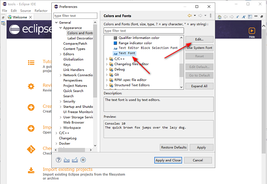This screenshot has width=267, height=184.
Task: Click the Forward navigation arrow in Preferences
Action: 200,16
